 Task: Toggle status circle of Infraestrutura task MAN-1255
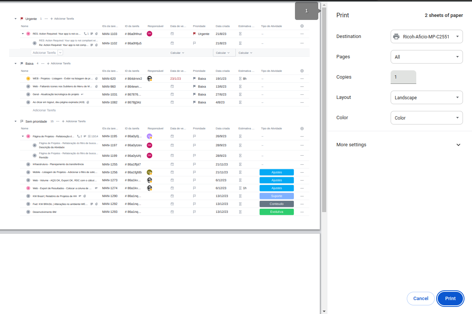click(x=28, y=164)
